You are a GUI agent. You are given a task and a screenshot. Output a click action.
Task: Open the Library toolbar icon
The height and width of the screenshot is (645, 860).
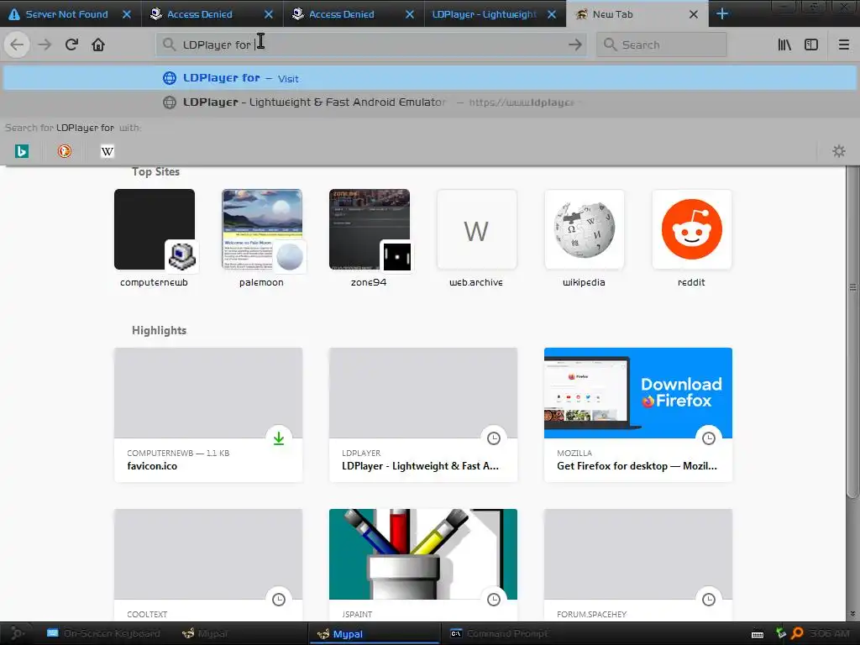784,45
